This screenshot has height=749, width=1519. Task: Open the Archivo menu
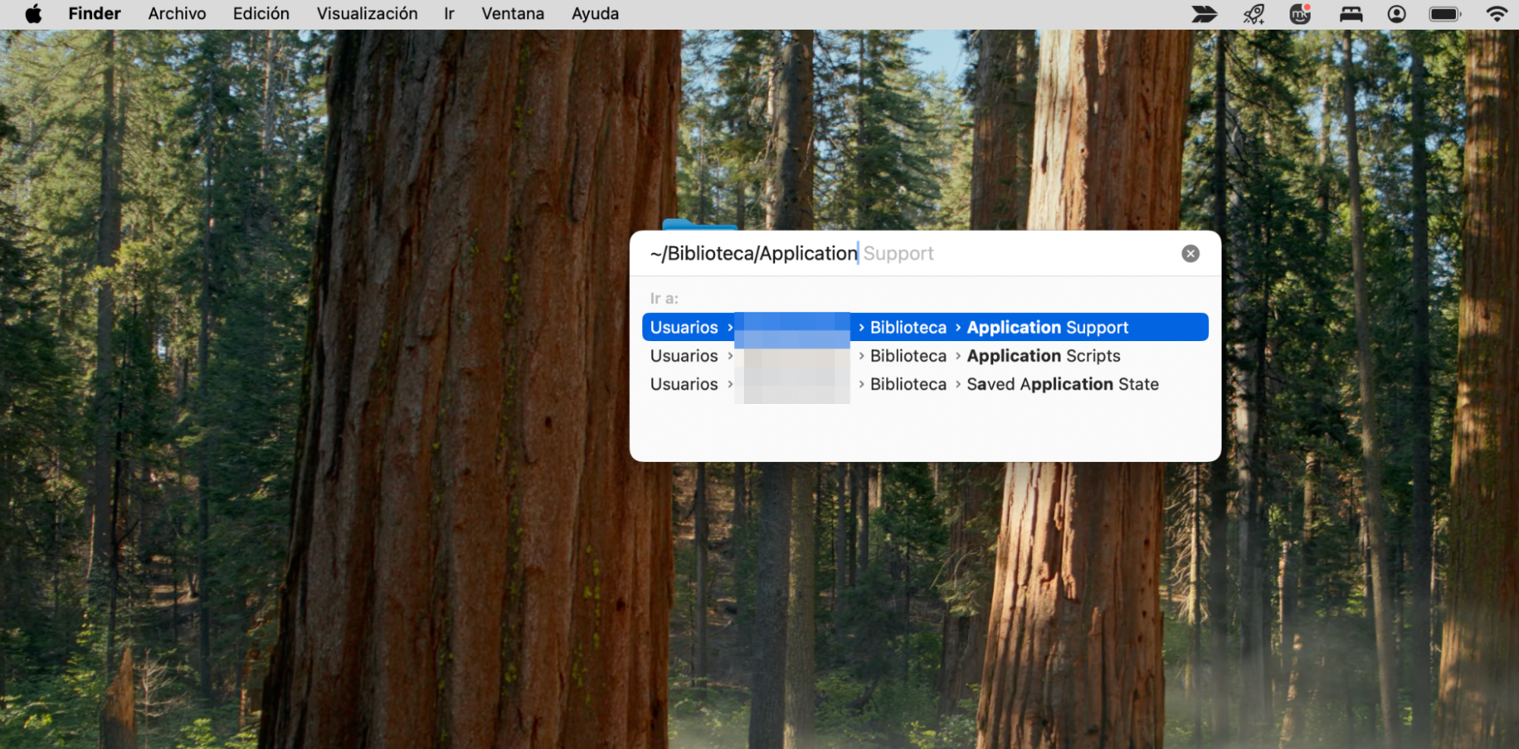(176, 13)
